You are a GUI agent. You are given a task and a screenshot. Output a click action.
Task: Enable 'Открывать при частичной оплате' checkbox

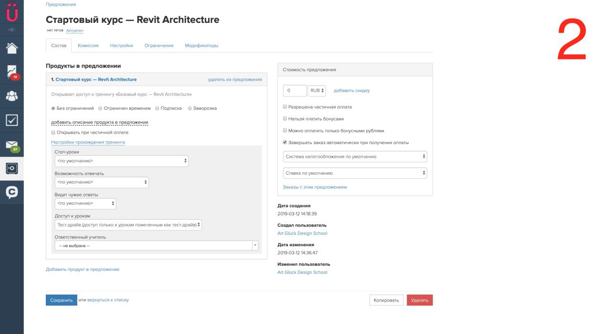pyautogui.click(x=53, y=132)
